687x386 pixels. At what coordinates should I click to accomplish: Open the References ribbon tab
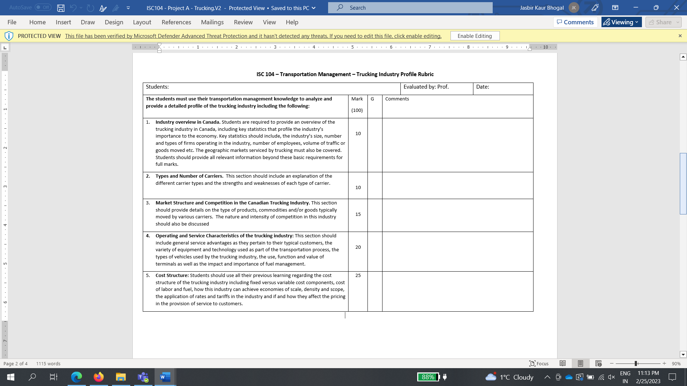coord(176,22)
